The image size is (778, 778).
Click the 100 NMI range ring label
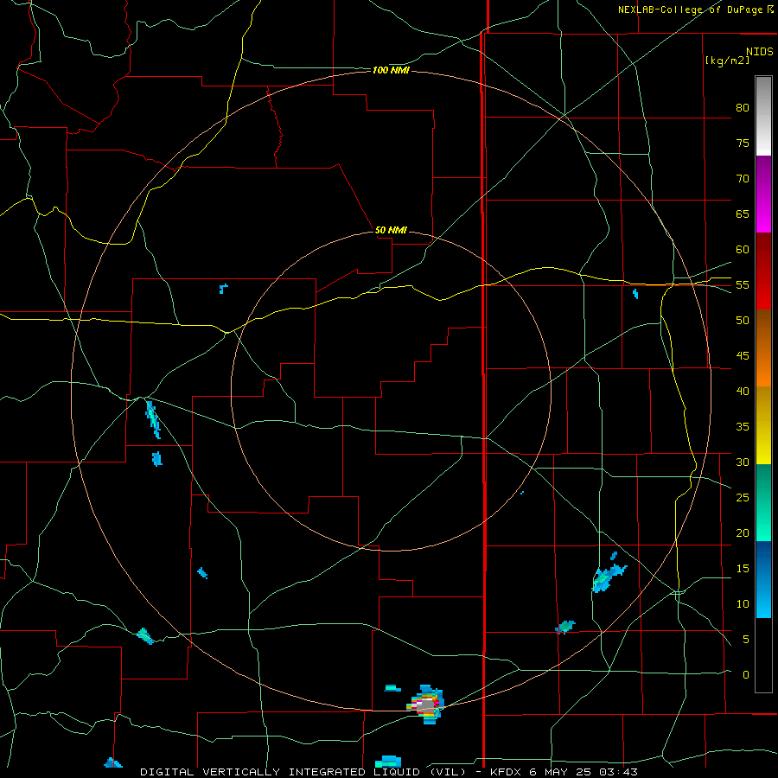[x=391, y=71]
